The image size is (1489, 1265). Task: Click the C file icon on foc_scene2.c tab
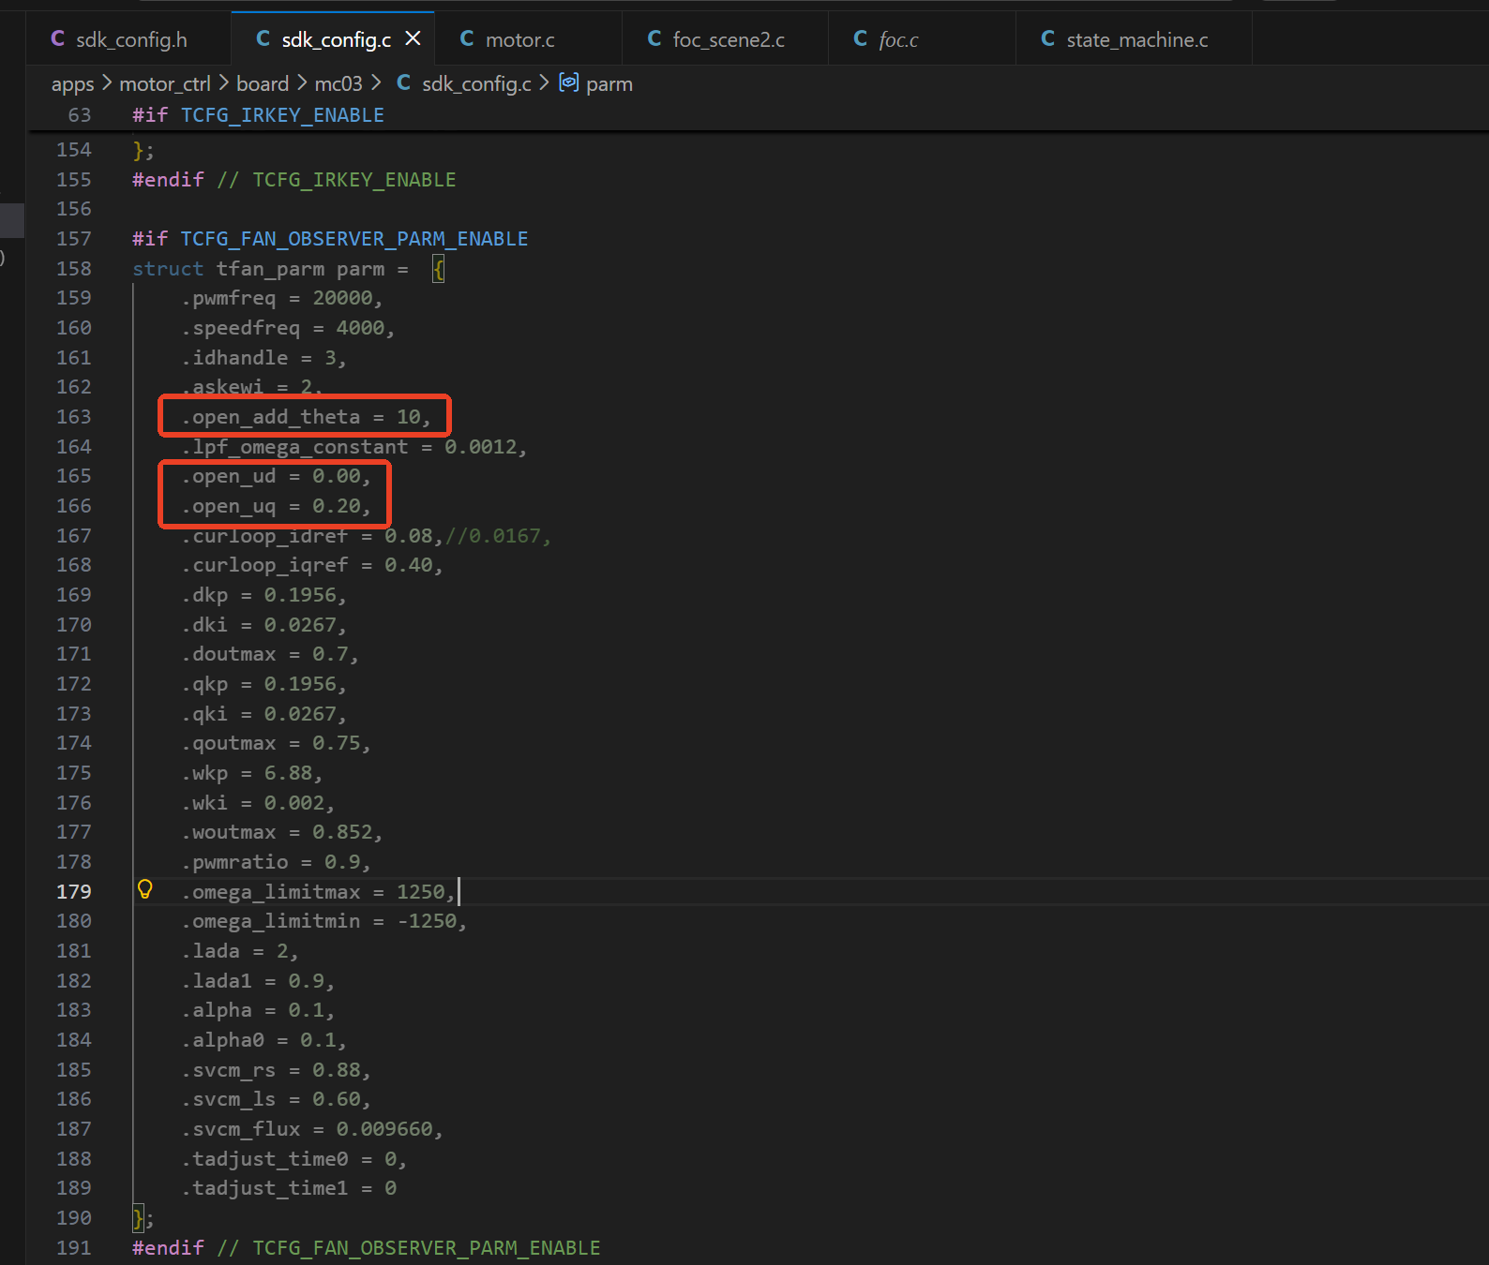pos(654,38)
